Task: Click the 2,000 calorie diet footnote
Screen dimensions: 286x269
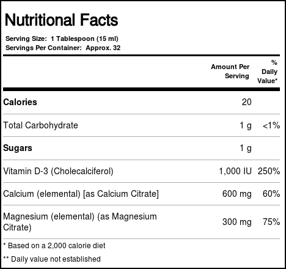Action: click(54, 246)
